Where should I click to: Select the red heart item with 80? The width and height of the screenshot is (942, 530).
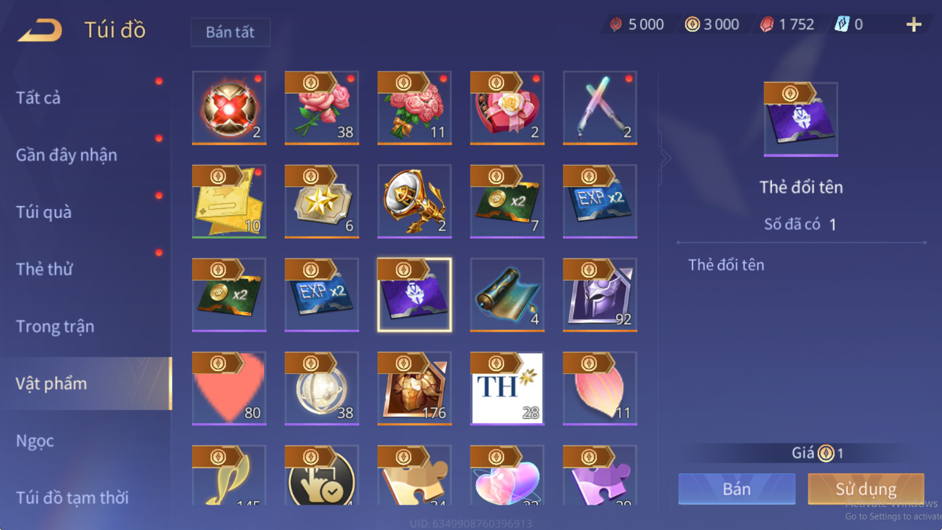tap(229, 388)
